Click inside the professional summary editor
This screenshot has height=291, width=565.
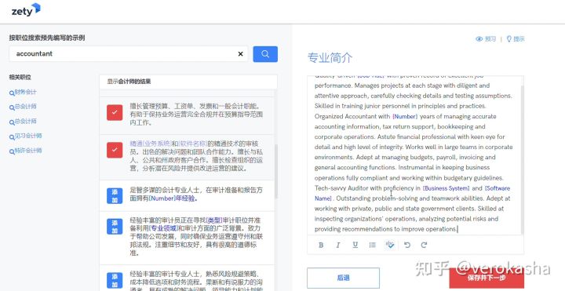click(414, 155)
